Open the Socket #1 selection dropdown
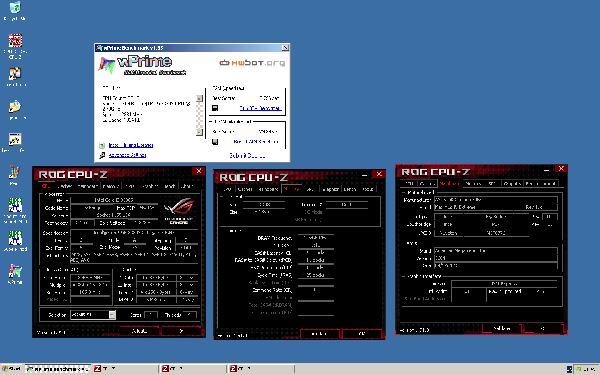The image size is (600, 375). click(112, 315)
